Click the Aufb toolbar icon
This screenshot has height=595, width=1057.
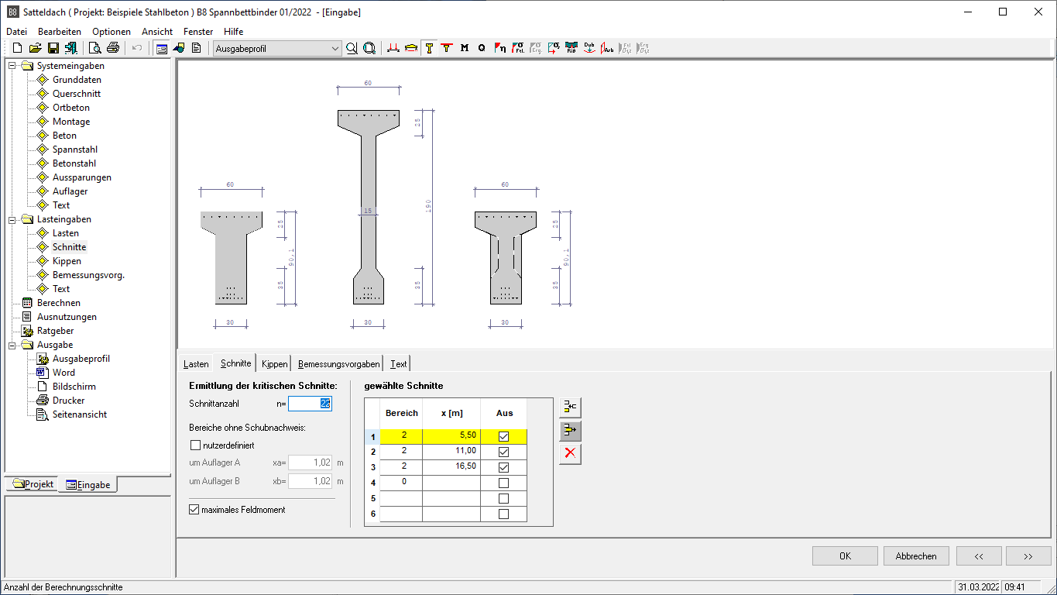607,48
